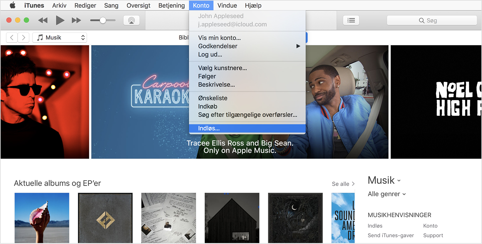The image size is (482, 244).
Task: Open the Hjælp menu
Action: point(253,5)
